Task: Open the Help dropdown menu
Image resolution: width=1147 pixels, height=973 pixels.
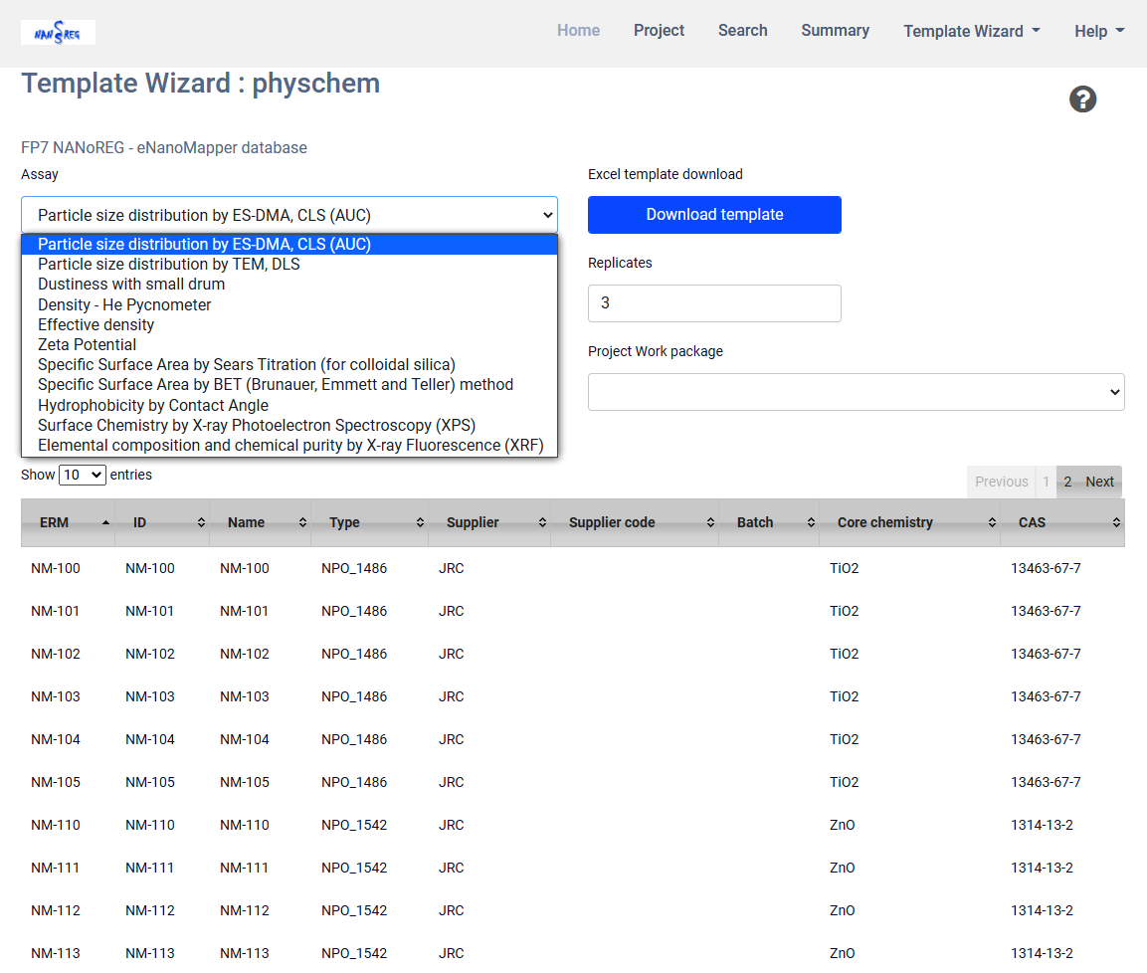Action: 1098,31
